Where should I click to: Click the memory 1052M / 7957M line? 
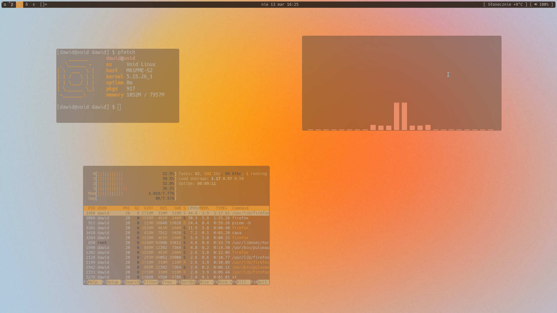(135, 95)
